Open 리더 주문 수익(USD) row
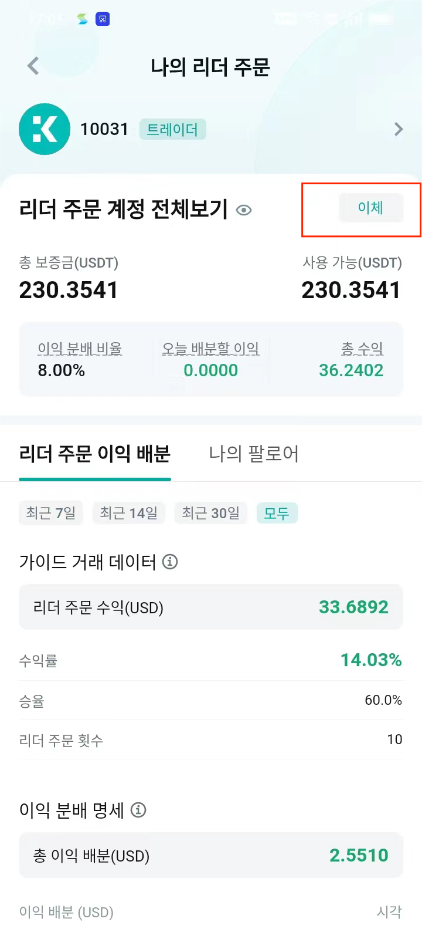Image resolution: width=422 pixels, height=939 pixels. tap(211, 607)
